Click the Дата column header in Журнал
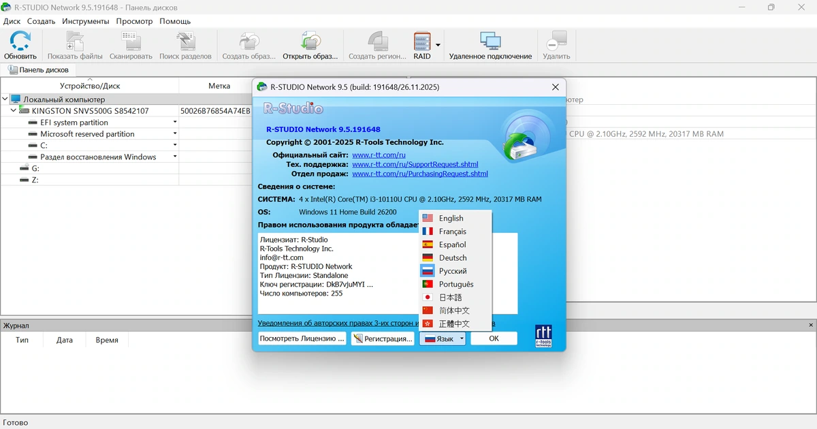 click(65, 340)
